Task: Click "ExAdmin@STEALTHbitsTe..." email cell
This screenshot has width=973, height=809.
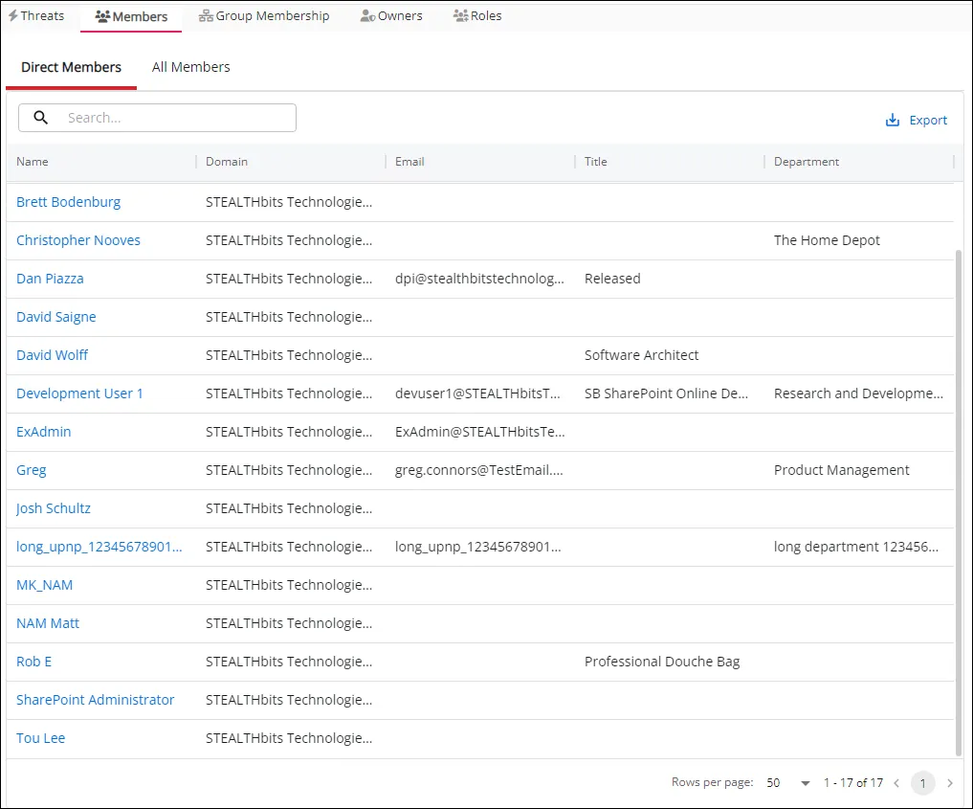Action: pyautogui.click(x=479, y=432)
